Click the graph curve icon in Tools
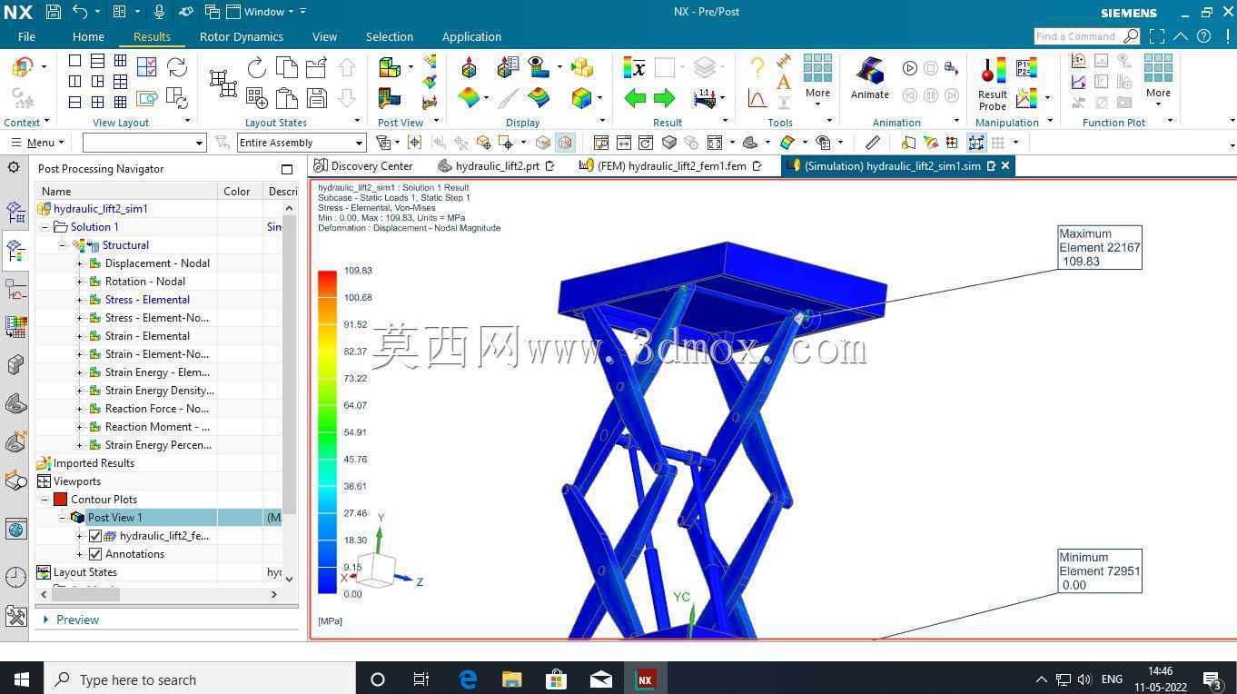Screen dimensions: 1237x694 click(x=757, y=97)
